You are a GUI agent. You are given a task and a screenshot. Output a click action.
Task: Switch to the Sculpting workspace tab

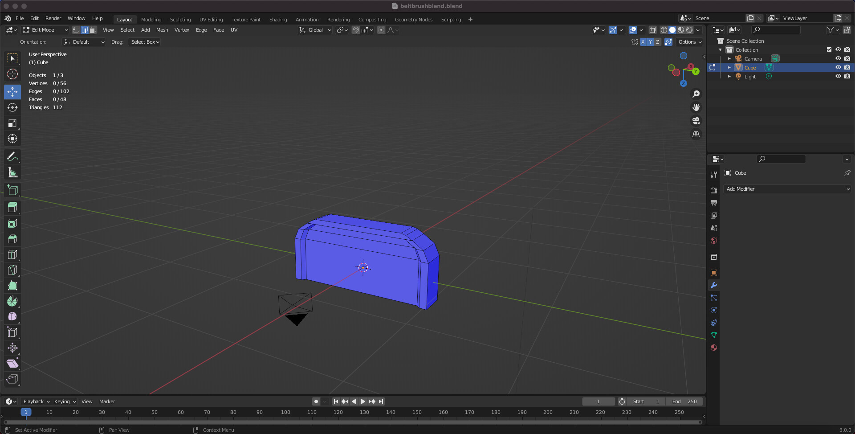[180, 20]
